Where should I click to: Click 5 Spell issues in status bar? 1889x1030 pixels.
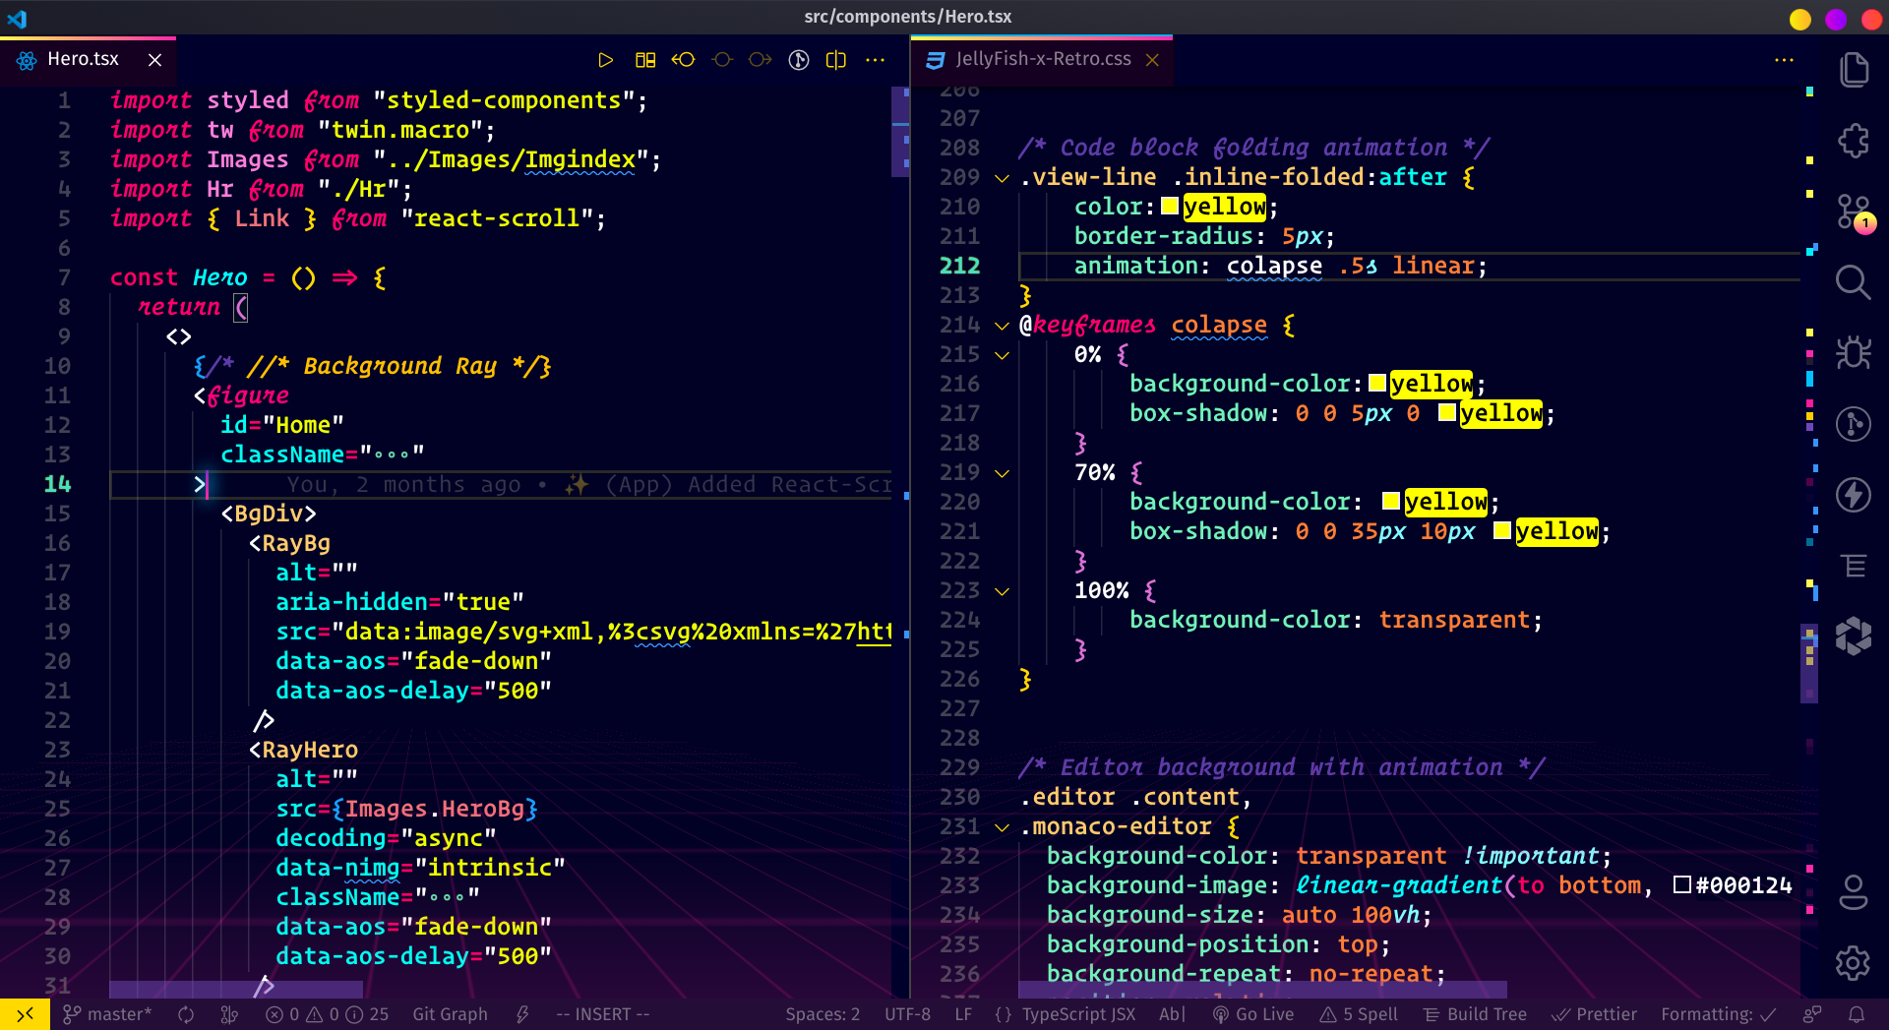(x=1359, y=1014)
